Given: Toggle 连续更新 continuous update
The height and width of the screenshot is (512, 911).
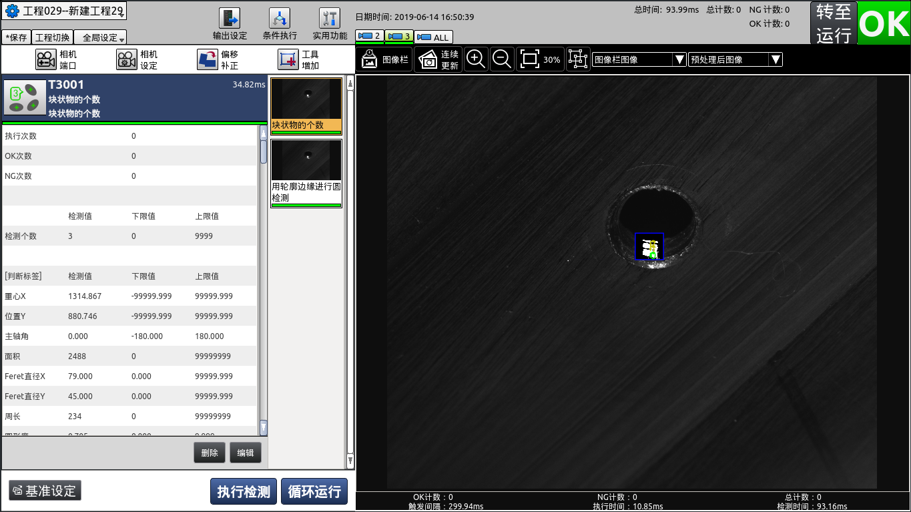Looking at the screenshot, I should click(x=438, y=59).
